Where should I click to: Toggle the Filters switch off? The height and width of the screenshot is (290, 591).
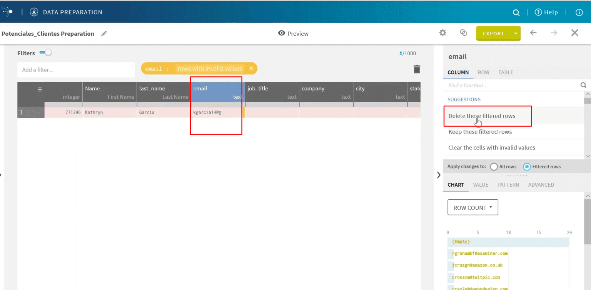click(46, 53)
